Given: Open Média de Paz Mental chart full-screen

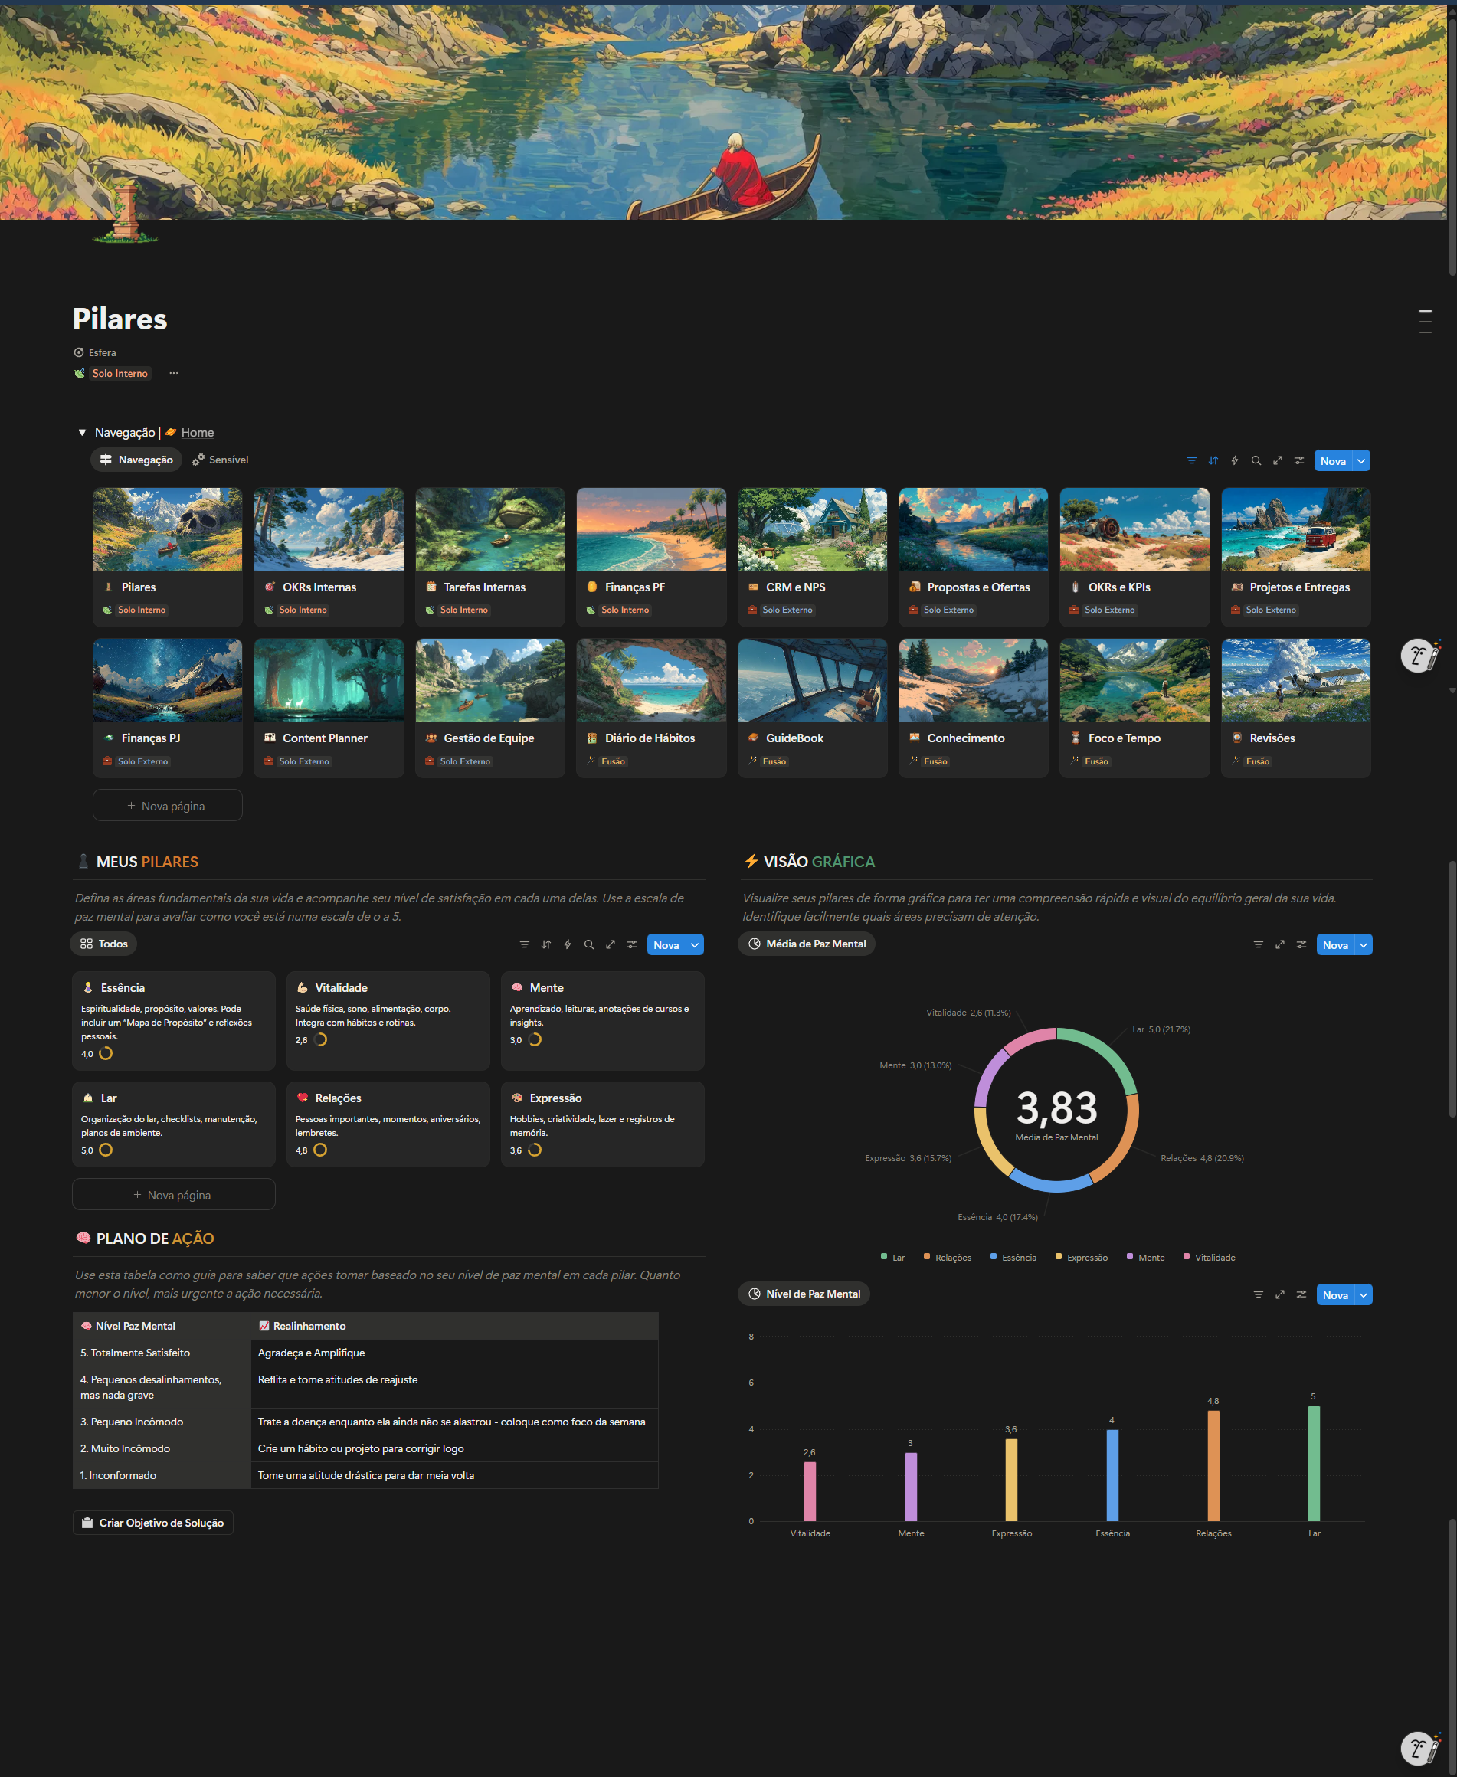Looking at the screenshot, I should pos(1279,944).
